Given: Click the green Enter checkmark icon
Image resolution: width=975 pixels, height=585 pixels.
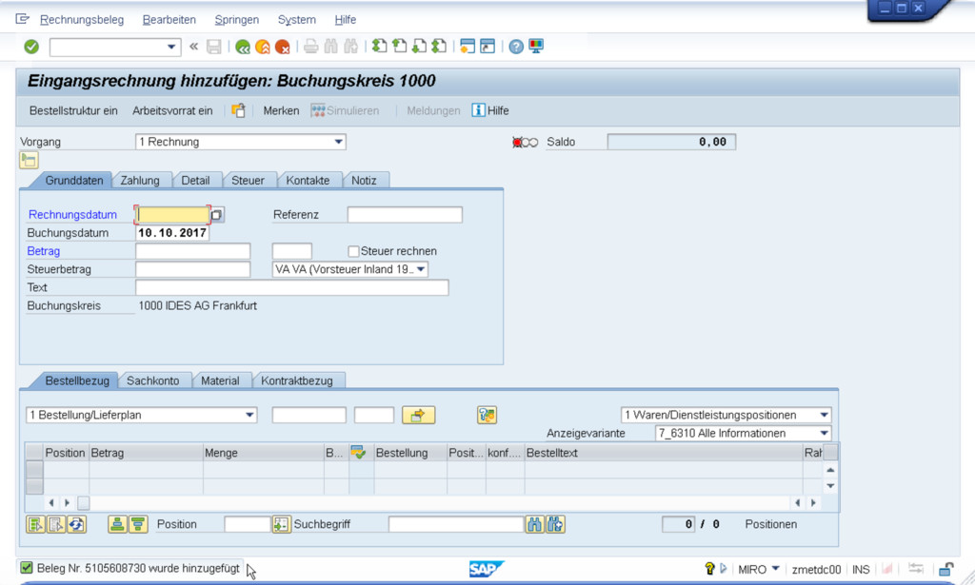Looking at the screenshot, I should [31, 47].
